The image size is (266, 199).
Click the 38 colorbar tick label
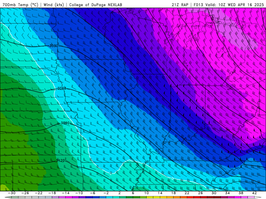[x=241, y=193]
